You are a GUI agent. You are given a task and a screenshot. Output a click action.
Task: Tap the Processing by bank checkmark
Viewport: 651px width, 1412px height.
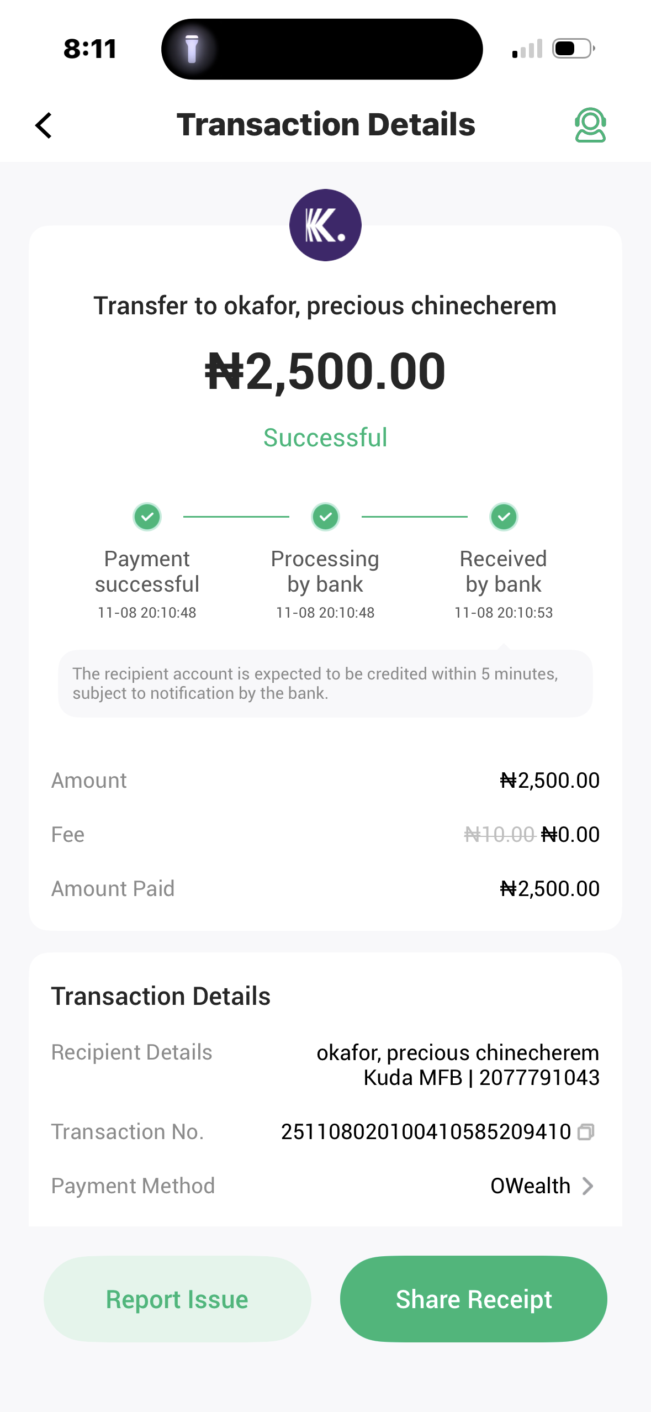pos(325,517)
